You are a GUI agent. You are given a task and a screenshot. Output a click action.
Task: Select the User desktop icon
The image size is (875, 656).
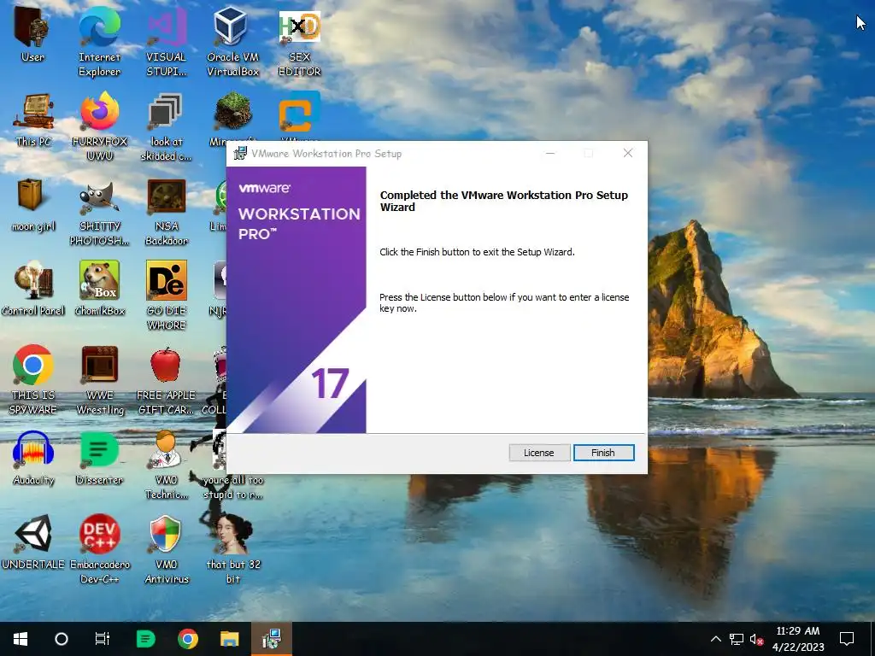[x=32, y=35]
